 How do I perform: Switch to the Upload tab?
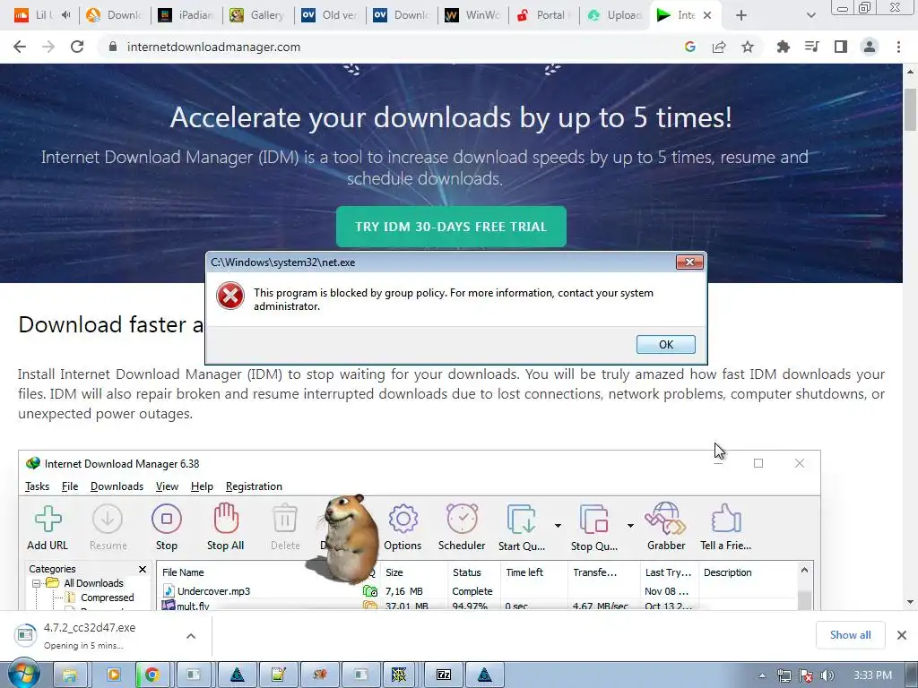(616, 15)
